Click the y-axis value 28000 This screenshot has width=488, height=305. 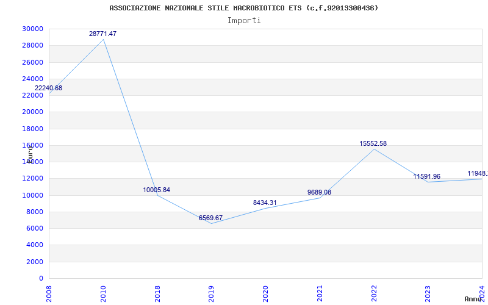[33, 45]
